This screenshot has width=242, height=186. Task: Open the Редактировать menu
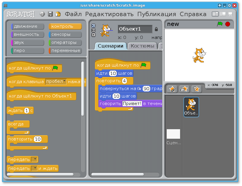tap(109, 14)
